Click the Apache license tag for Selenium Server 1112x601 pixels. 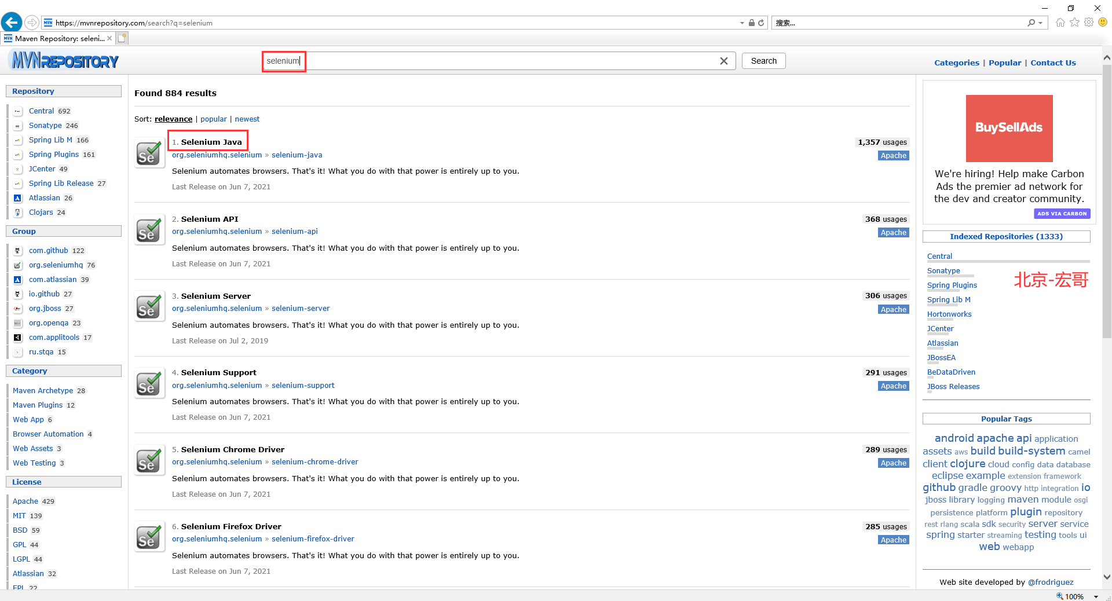[x=893, y=309]
